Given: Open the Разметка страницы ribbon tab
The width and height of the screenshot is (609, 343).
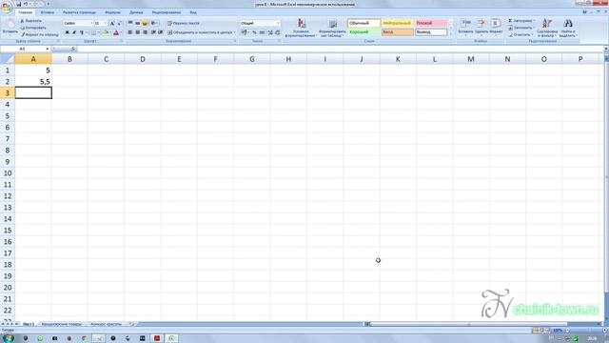Looking at the screenshot, I should [x=79, y=12].
